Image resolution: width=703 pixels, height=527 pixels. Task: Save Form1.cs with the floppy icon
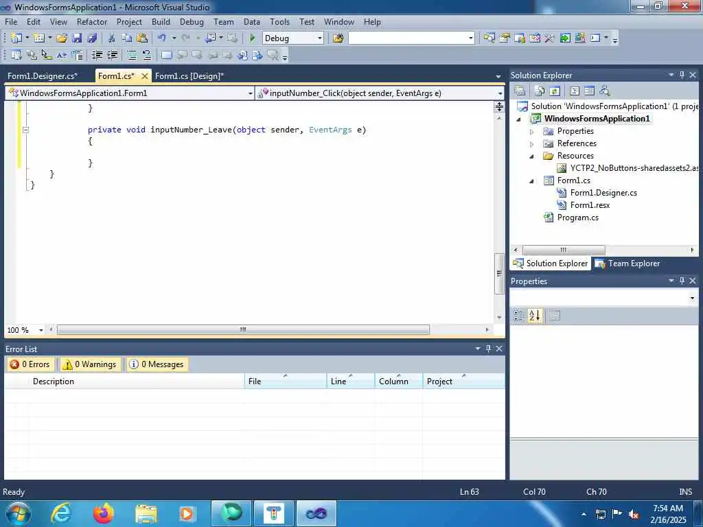77,38
